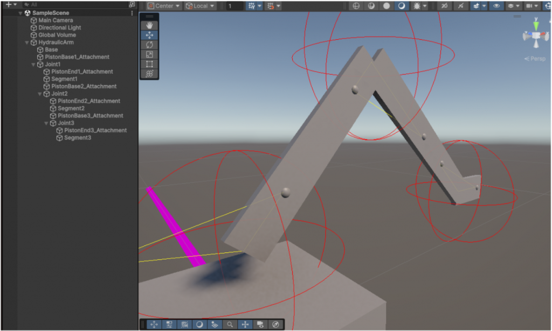Click the Move tool in tools overlay
Screen dimensions: 552x331
point(150,34)
